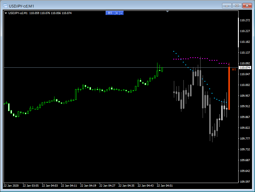Click the 110.272 price scale label
The width and height of the screenshot is (255, 192).
point(245,20)
